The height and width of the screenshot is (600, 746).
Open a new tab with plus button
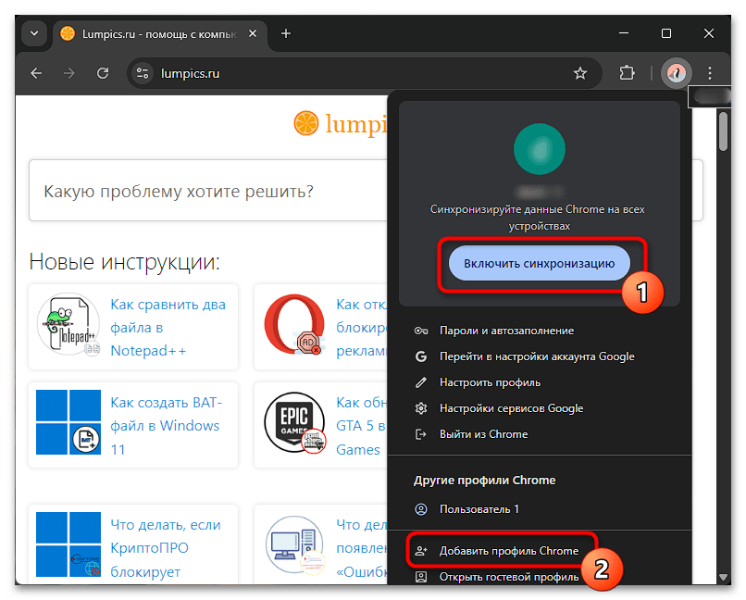click(285, 33)
